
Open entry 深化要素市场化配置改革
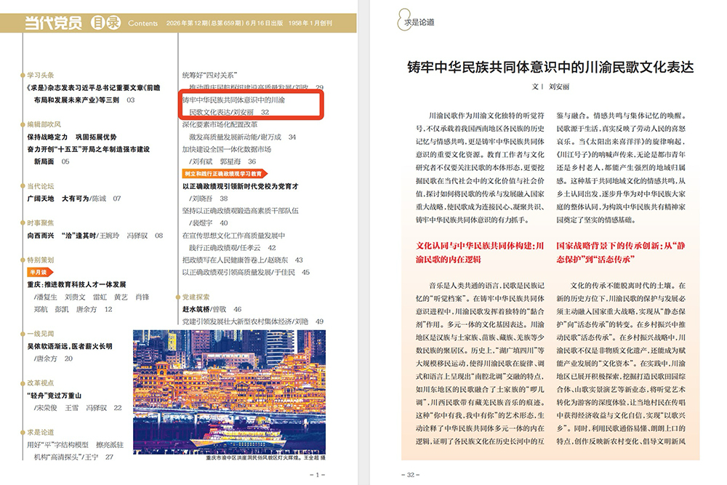coord(220,124)
